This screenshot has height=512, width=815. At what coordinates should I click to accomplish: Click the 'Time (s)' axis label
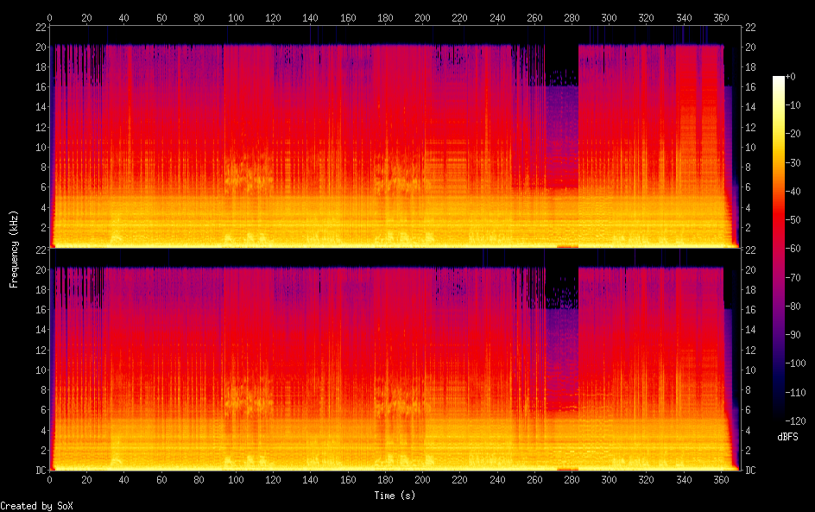coord(396,496)
